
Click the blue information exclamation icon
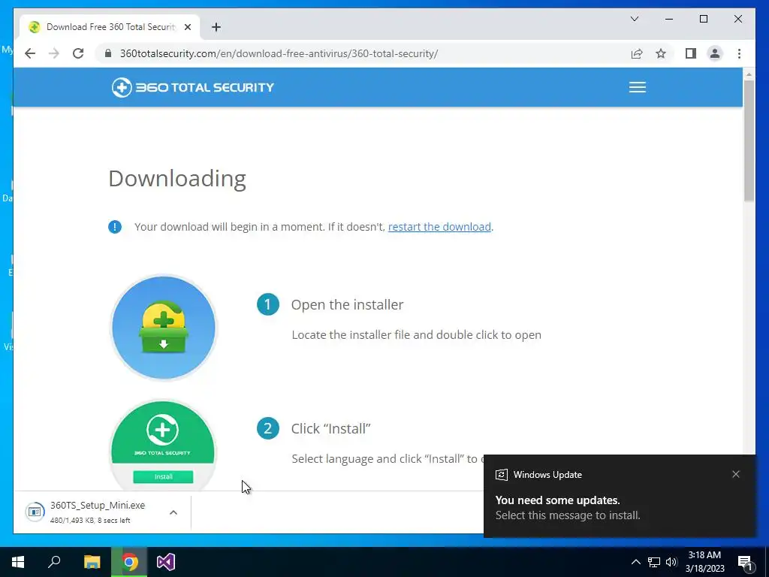[x=115, y=227]
